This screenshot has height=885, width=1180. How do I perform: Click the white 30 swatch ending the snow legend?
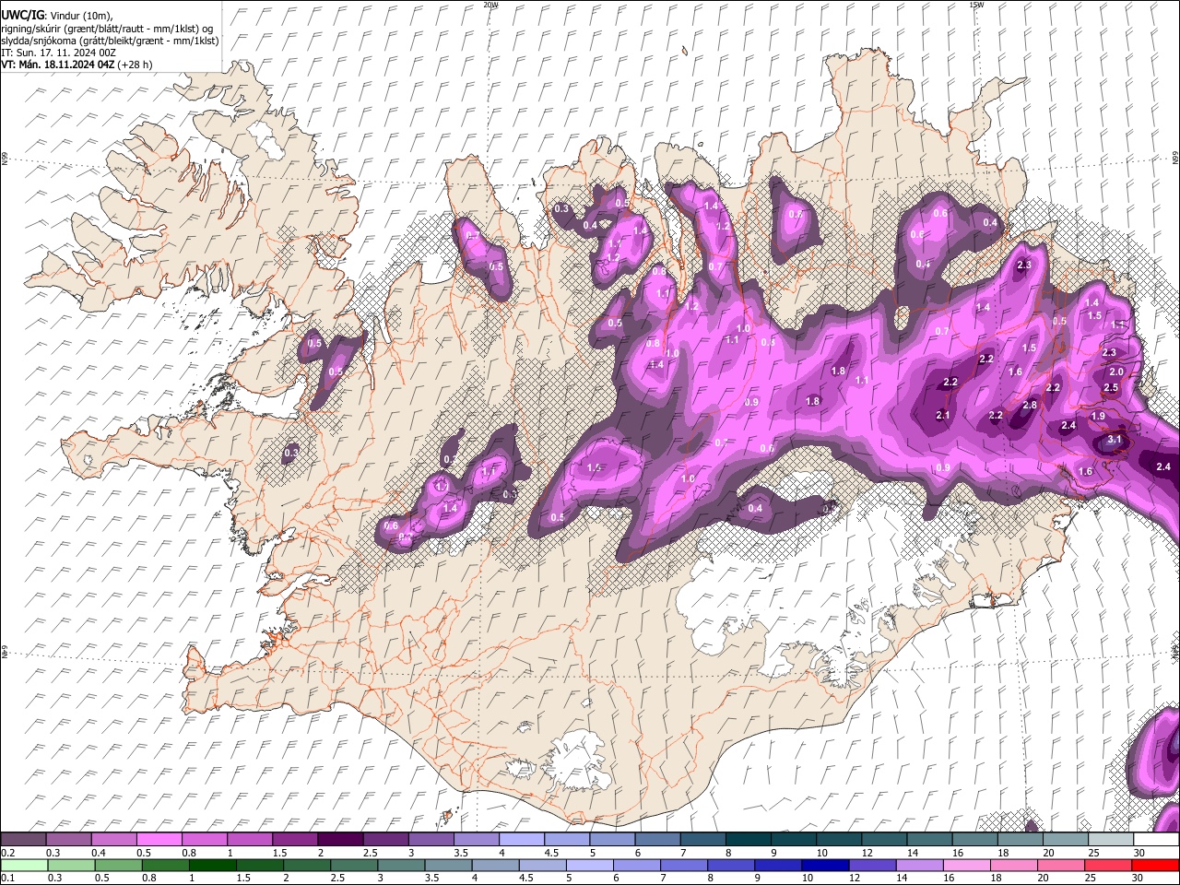(x=1156, y=839)
